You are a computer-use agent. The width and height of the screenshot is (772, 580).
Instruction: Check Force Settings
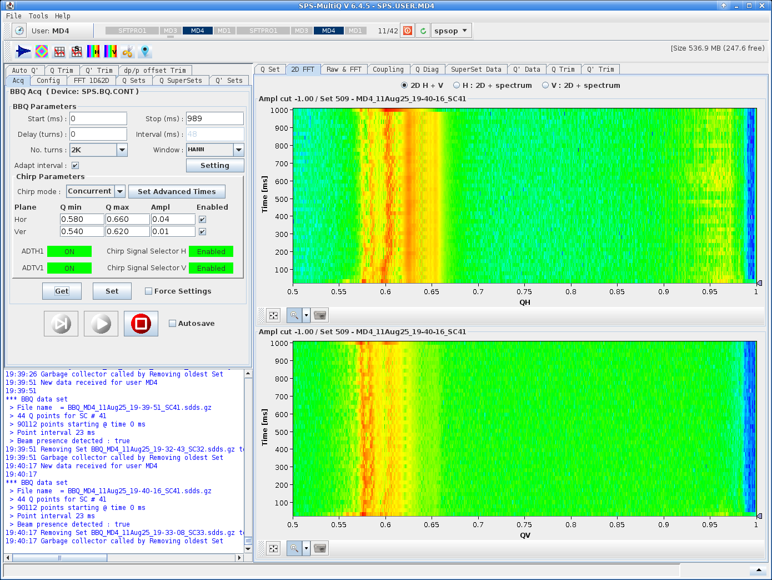(148, 291)
